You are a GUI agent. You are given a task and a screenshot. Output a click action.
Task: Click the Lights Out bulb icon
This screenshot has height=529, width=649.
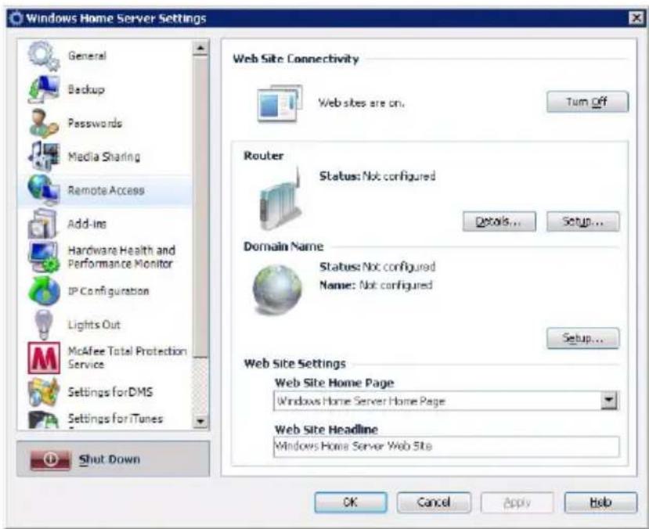click(44, 325)
